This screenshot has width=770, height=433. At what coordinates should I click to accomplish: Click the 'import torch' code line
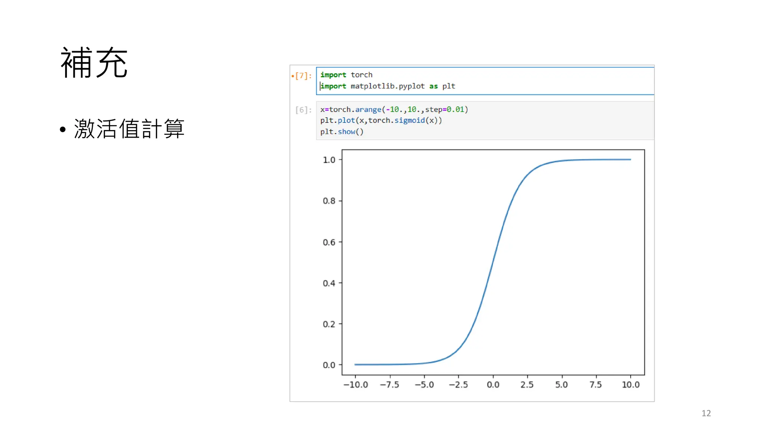pos(346,75)
